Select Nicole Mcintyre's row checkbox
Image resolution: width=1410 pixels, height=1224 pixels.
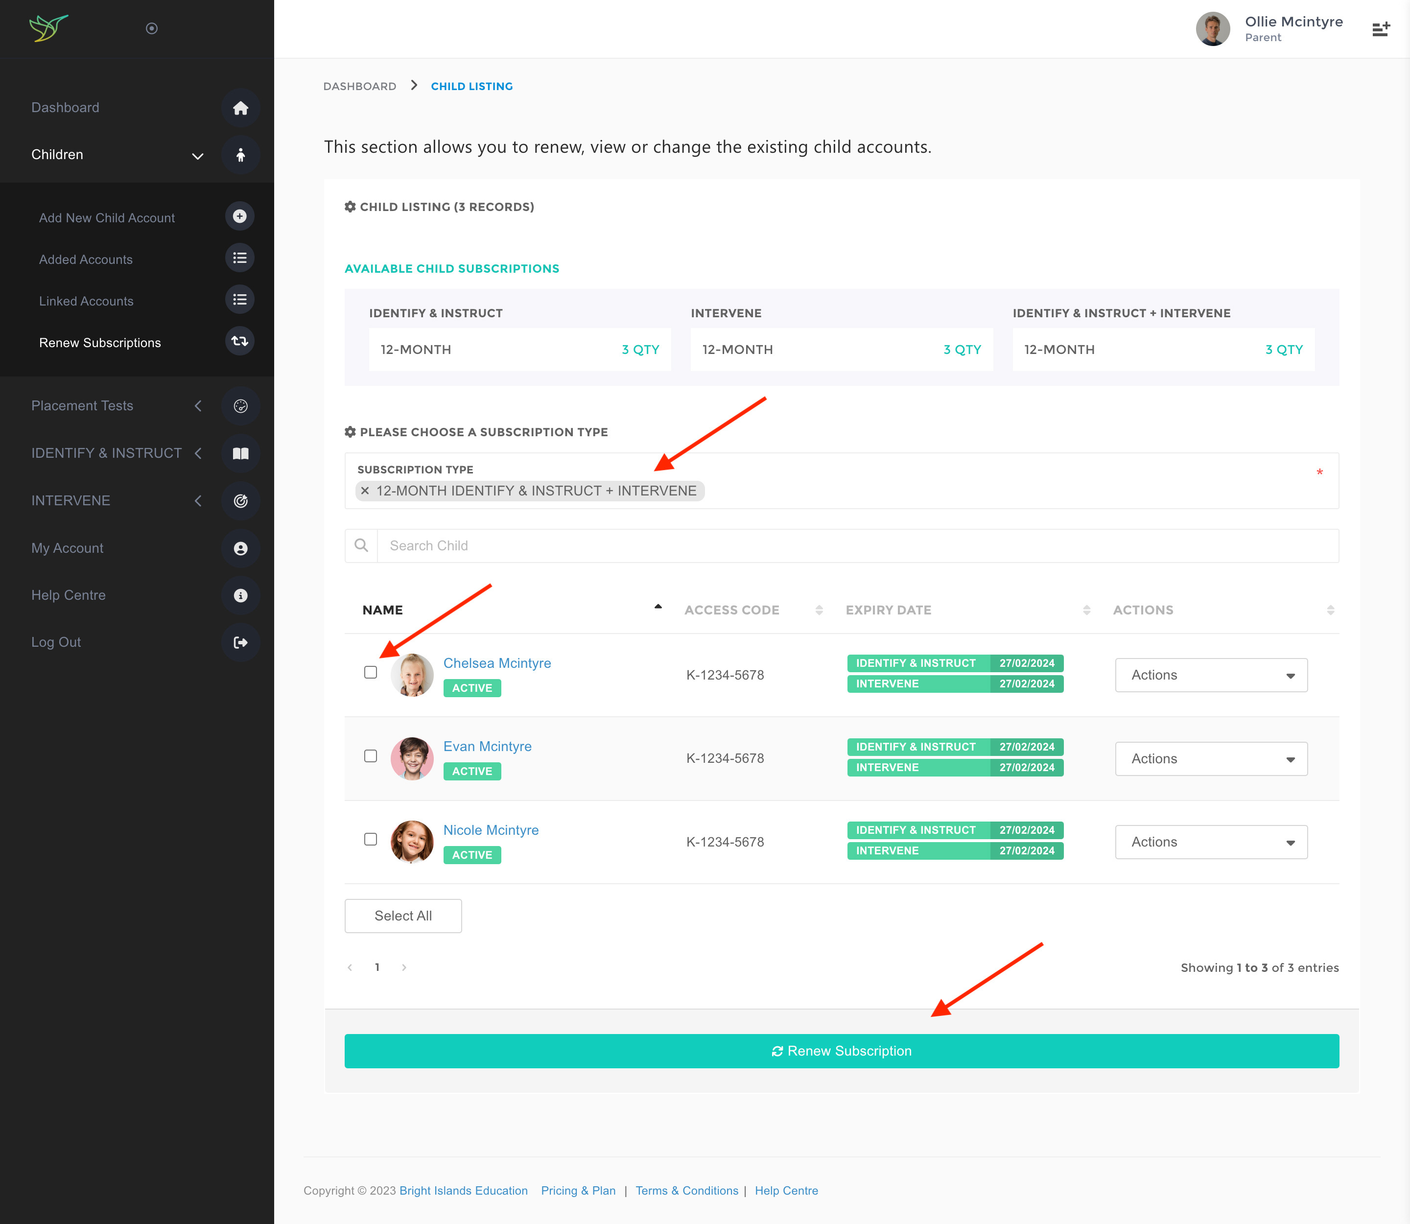coord(370,840)
